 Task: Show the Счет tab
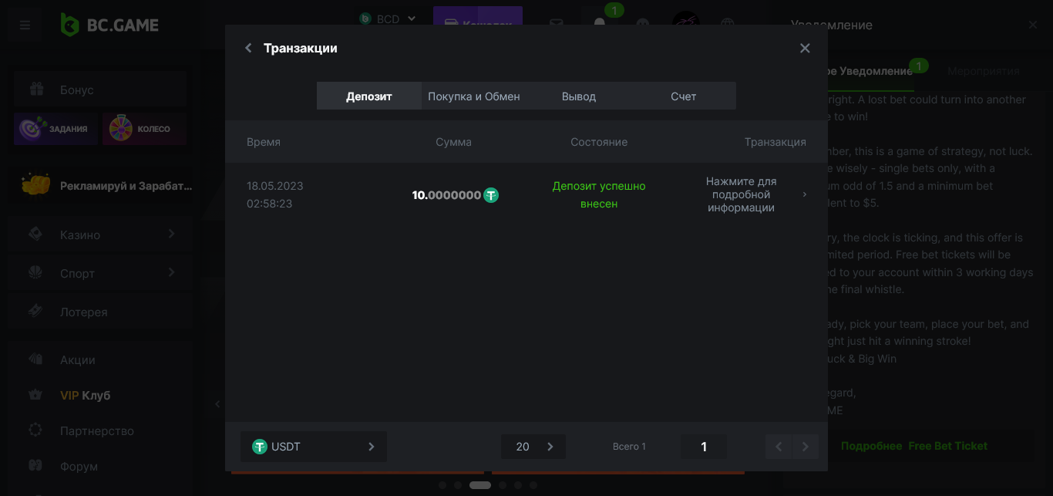pyautogui.click(x=684, y=96)
